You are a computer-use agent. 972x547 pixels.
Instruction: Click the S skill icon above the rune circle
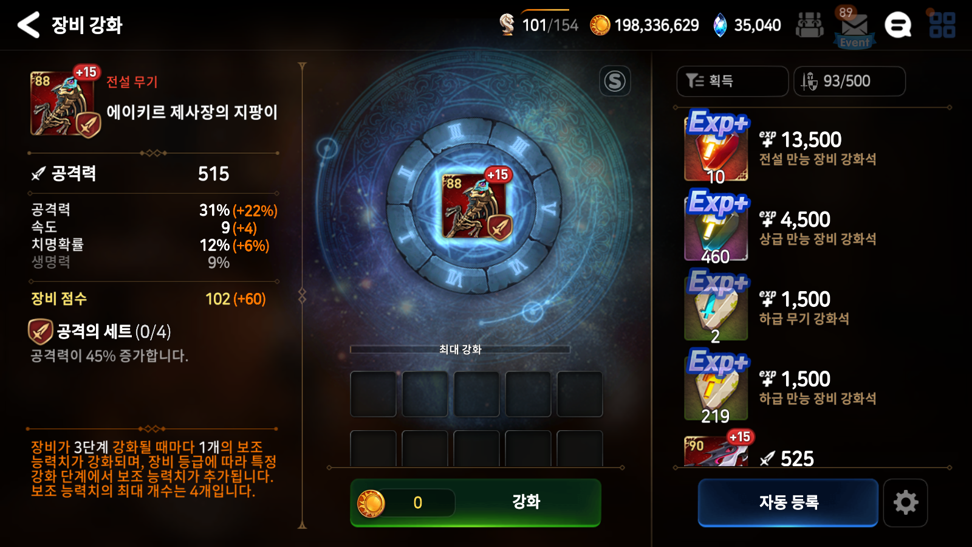(615, 81)
